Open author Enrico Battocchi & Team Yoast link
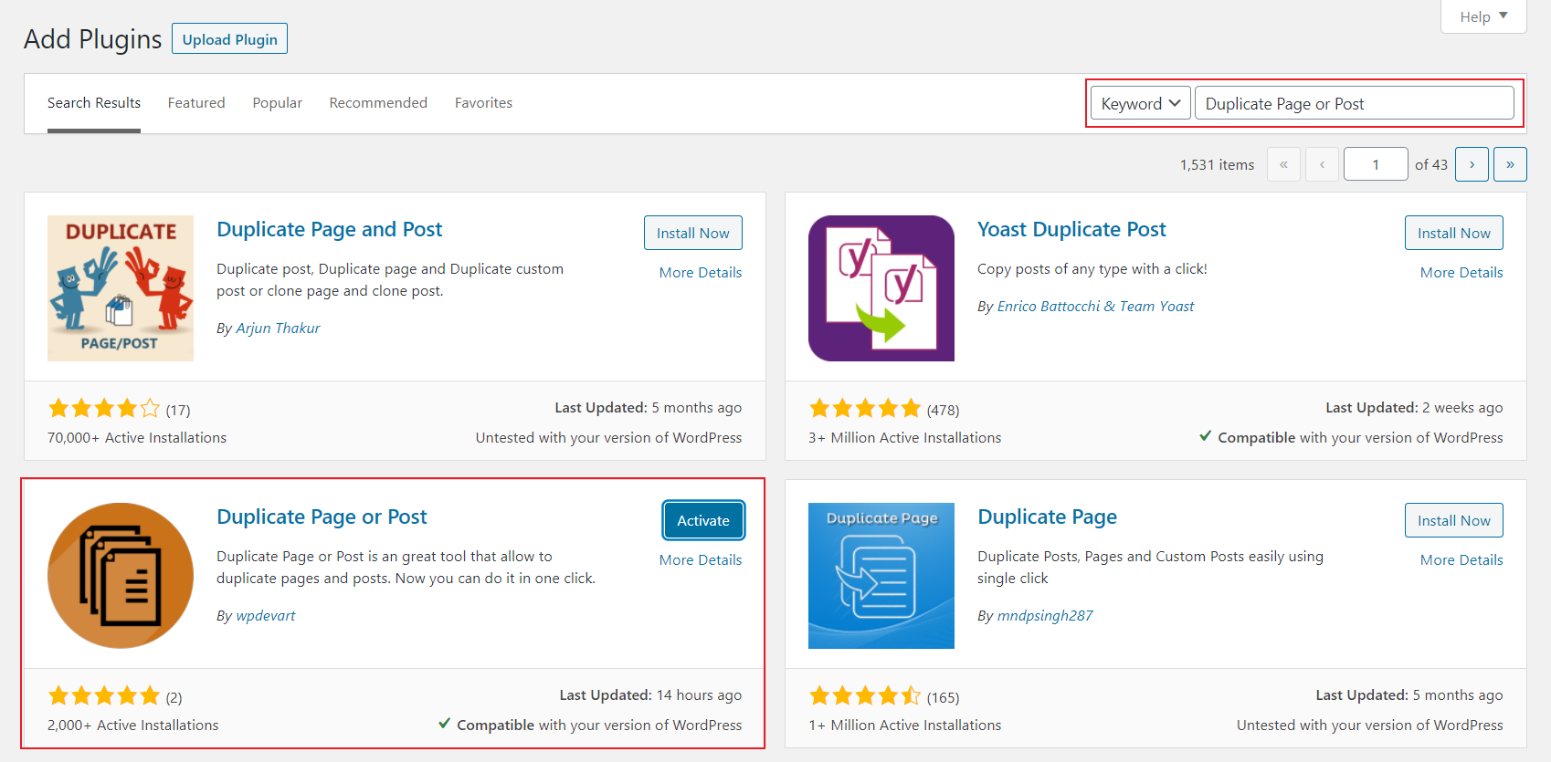This screenshot has width=1551, height=762. click(x=1095, y=306)
